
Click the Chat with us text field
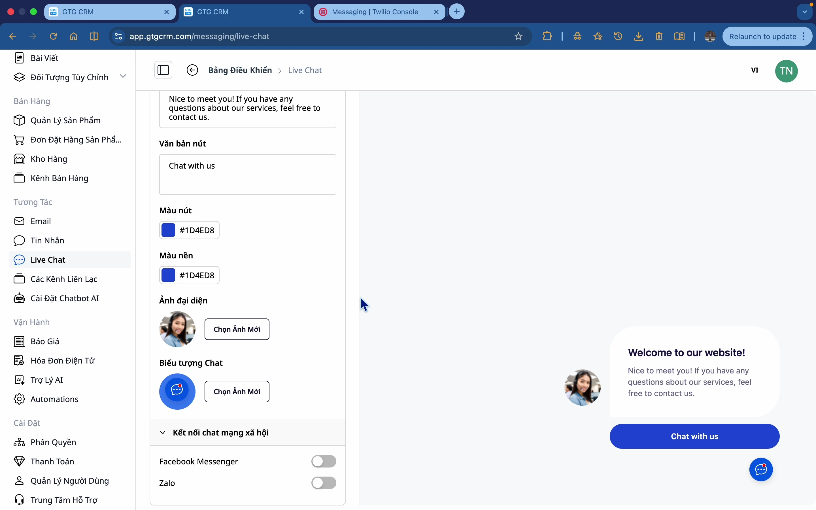[x=247, y=174]
